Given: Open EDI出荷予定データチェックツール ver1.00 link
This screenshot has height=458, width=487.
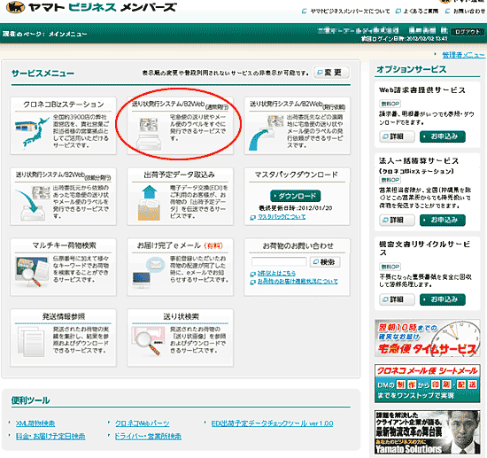Looking at the screenshot, I should [272, 423].
